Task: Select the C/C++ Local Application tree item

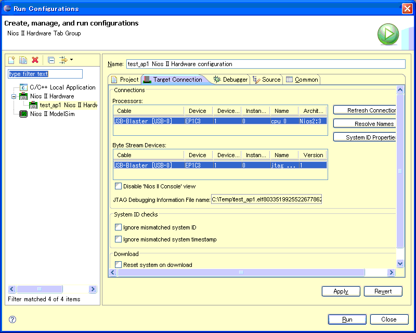Action: (x=62, y=87)
